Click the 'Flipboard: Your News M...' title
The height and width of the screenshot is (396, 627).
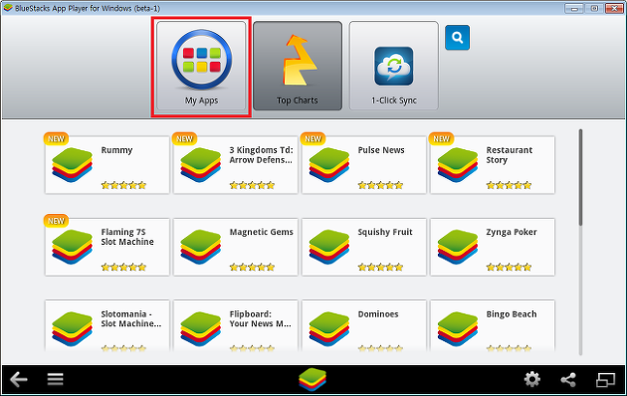pos(261,318)
